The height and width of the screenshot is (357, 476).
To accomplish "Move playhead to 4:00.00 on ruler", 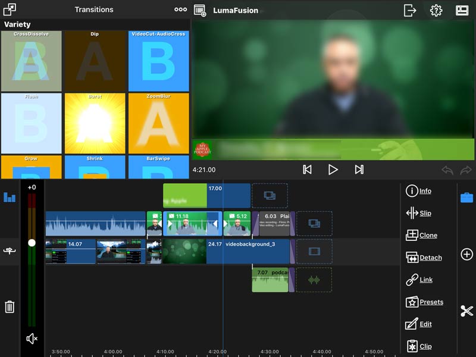I will pos(113,352).
